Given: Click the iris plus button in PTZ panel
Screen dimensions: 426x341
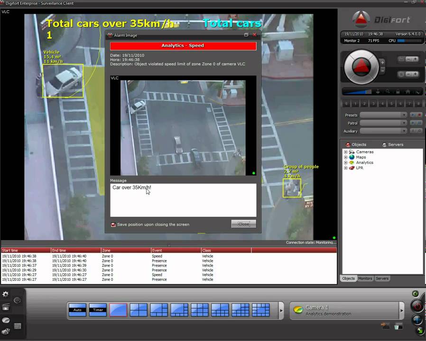Looking at the screenshot, I should pos(416,74).
